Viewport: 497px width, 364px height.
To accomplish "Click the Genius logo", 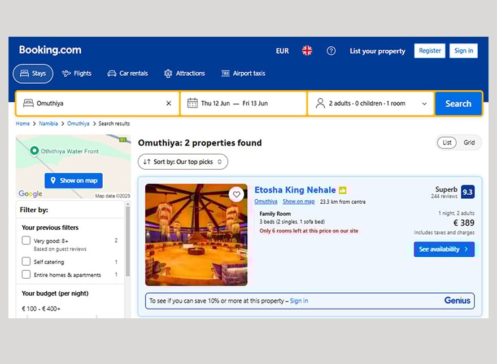I will (x=457, y=300).
